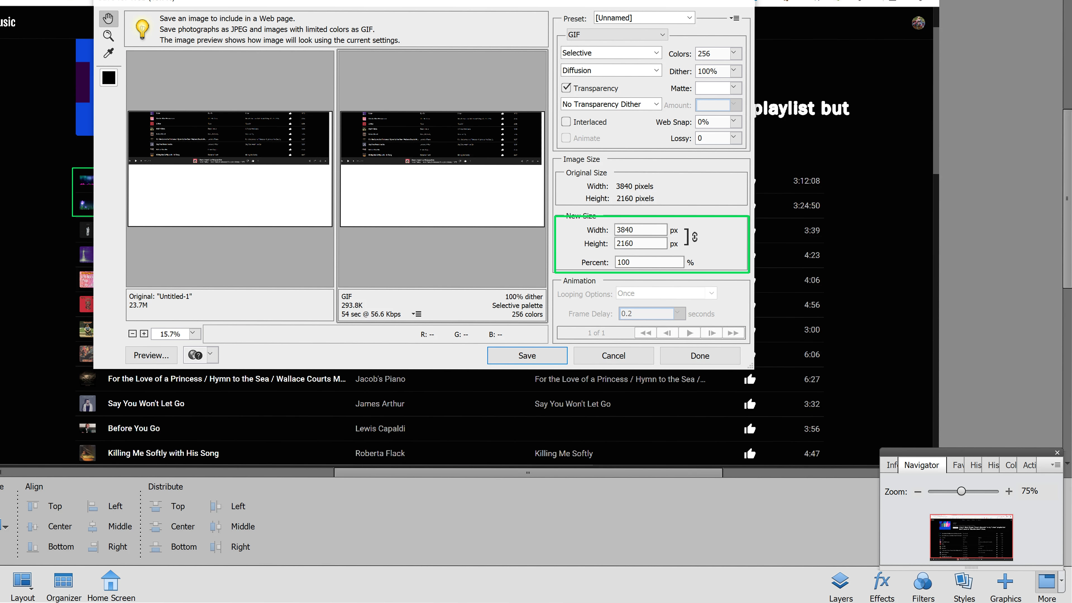Viewport: 1072px width, 603px height.
Task: Switch to the Navigator tab
Action: click(x=921, y=465)
